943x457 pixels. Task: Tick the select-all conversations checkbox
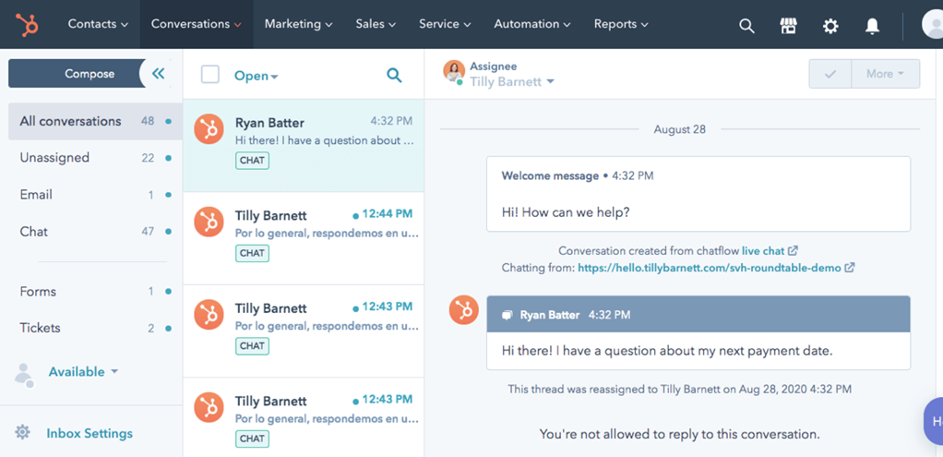click(x=210, y=75)
